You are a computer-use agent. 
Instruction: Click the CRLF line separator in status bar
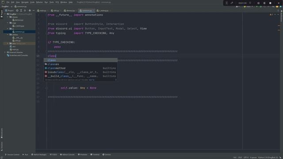[x=240, y=158]
